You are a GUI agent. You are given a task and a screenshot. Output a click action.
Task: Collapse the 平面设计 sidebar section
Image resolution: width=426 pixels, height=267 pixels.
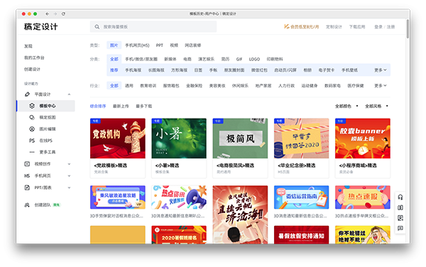pos(69,94)
